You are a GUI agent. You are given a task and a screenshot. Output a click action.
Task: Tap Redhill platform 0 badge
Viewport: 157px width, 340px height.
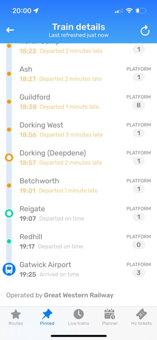coord(139,245)
